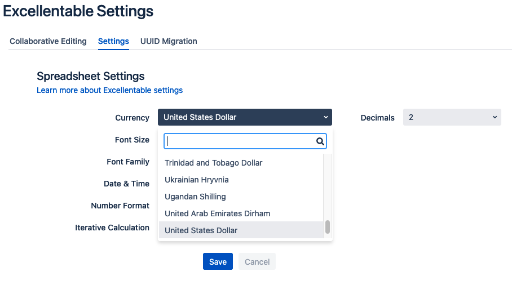Image resolution: width=512 pixels, height=285 pixels.
Task: Click the Cancel button
Action: pos(257,261)
